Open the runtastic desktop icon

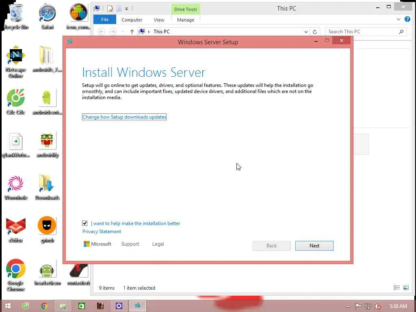click(78, 274)
